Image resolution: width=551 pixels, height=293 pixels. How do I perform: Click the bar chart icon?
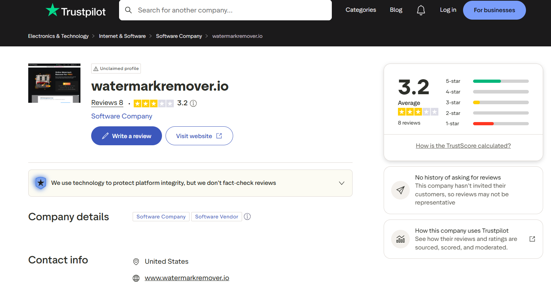pyautogui.click(x=400, y=239)
